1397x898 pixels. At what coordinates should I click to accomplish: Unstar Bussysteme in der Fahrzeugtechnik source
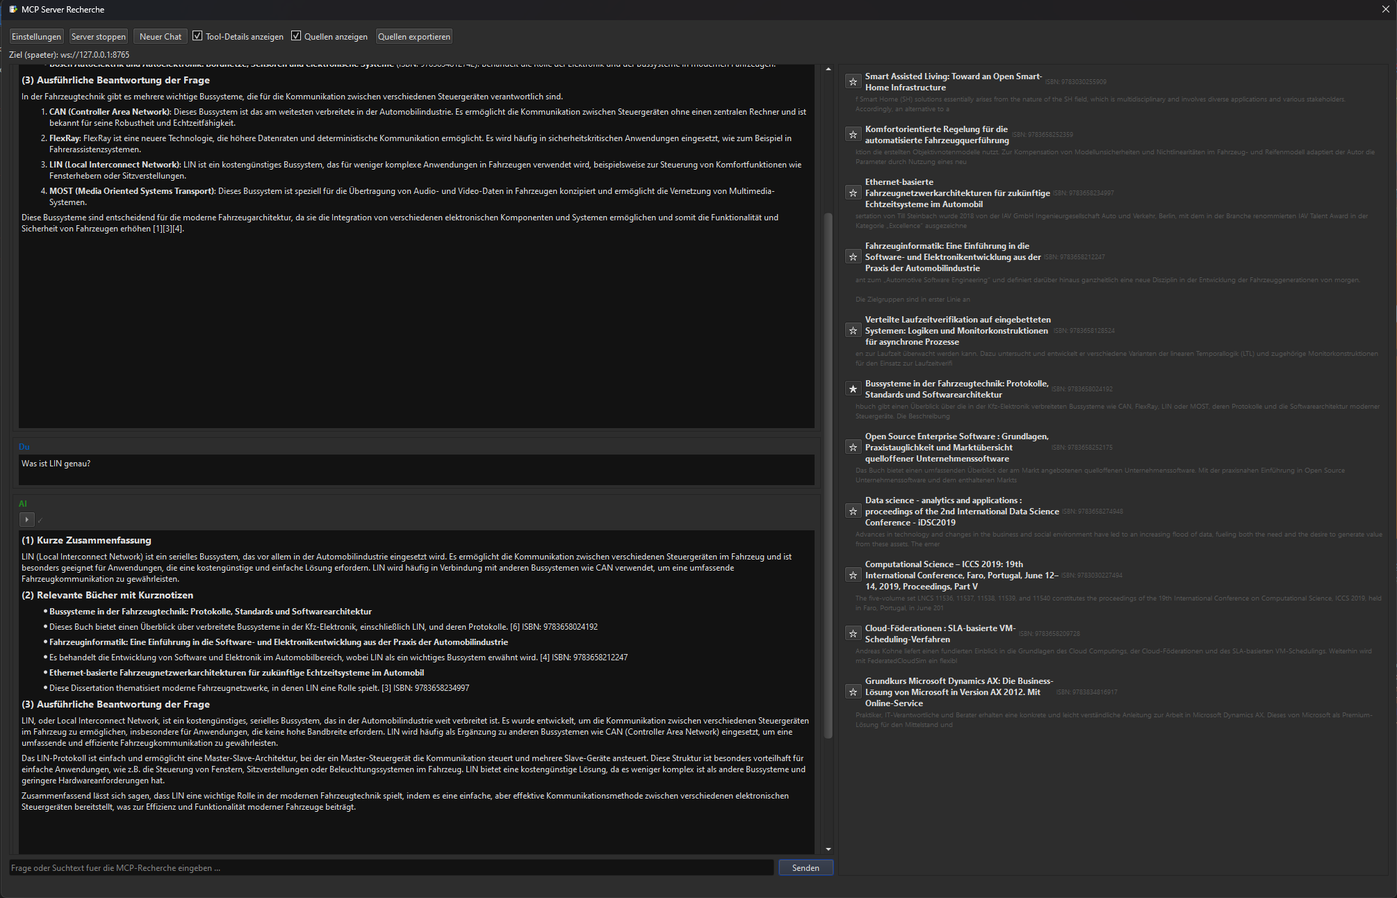click(x=853, y=389)
